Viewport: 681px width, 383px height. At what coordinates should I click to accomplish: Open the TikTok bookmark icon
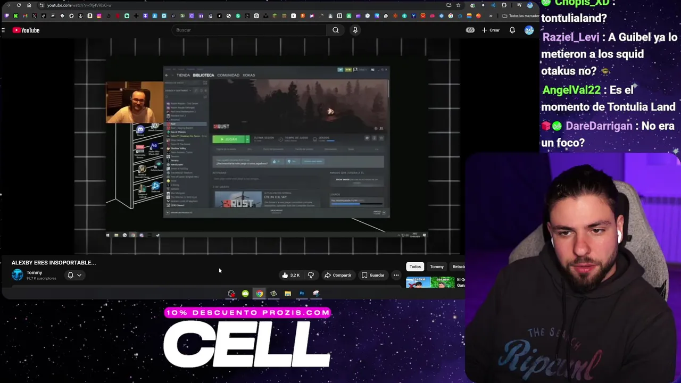pos(44,16)
